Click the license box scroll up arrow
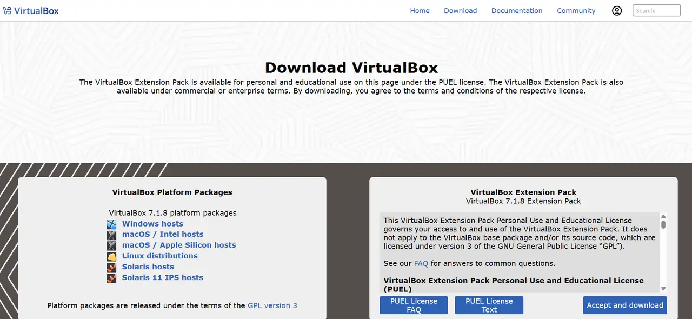Viewport: 692px width, 319px height. click(663, 216)
